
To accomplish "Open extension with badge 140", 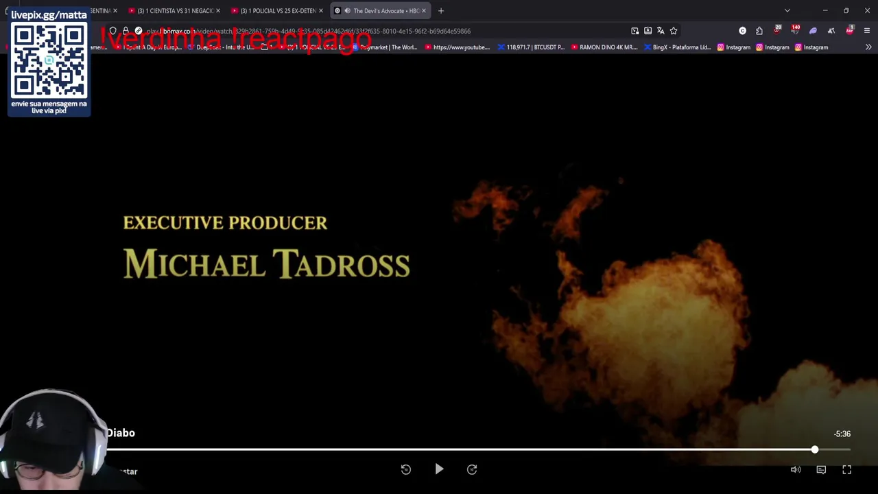I will click(795, 30).
